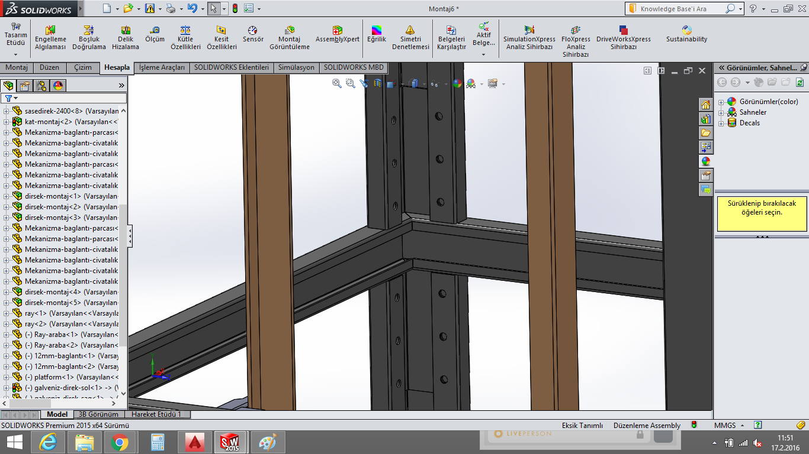Switch to the Montaj tab

pyautogui.click(x=17, y=67)
